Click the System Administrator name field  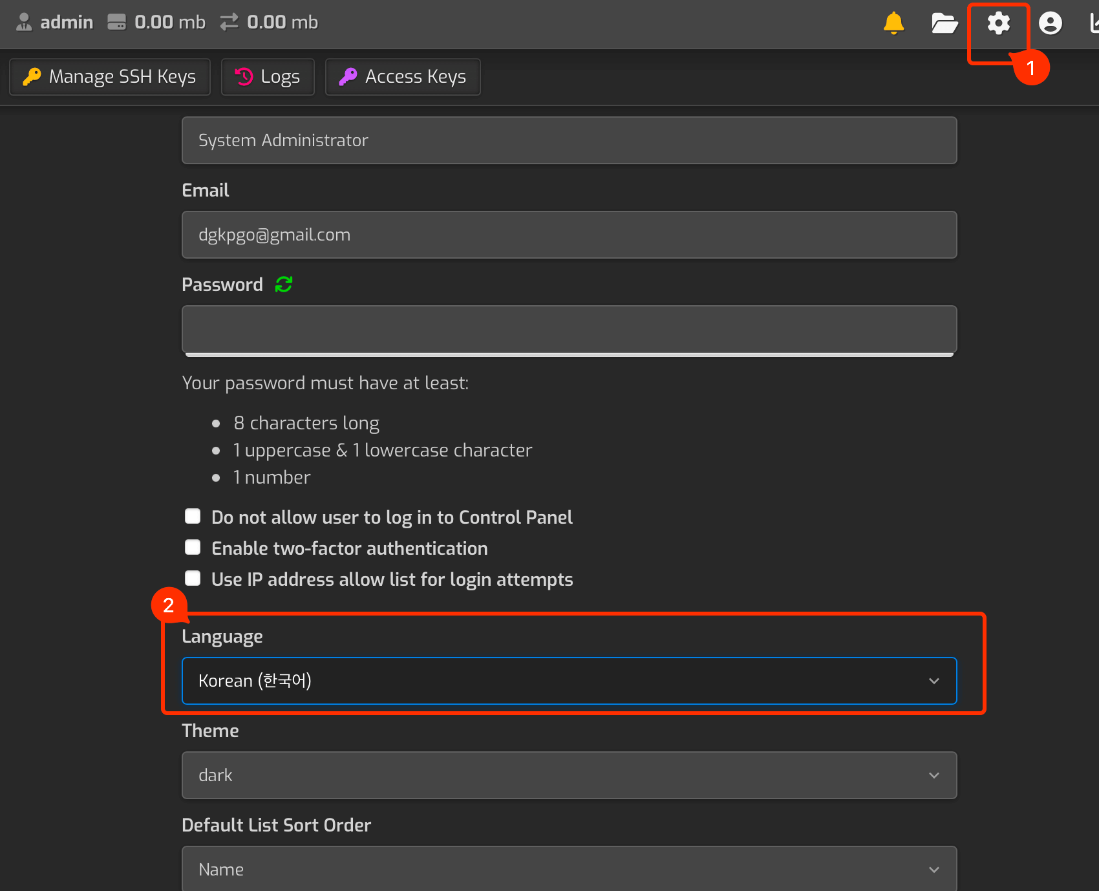point(569,140)
